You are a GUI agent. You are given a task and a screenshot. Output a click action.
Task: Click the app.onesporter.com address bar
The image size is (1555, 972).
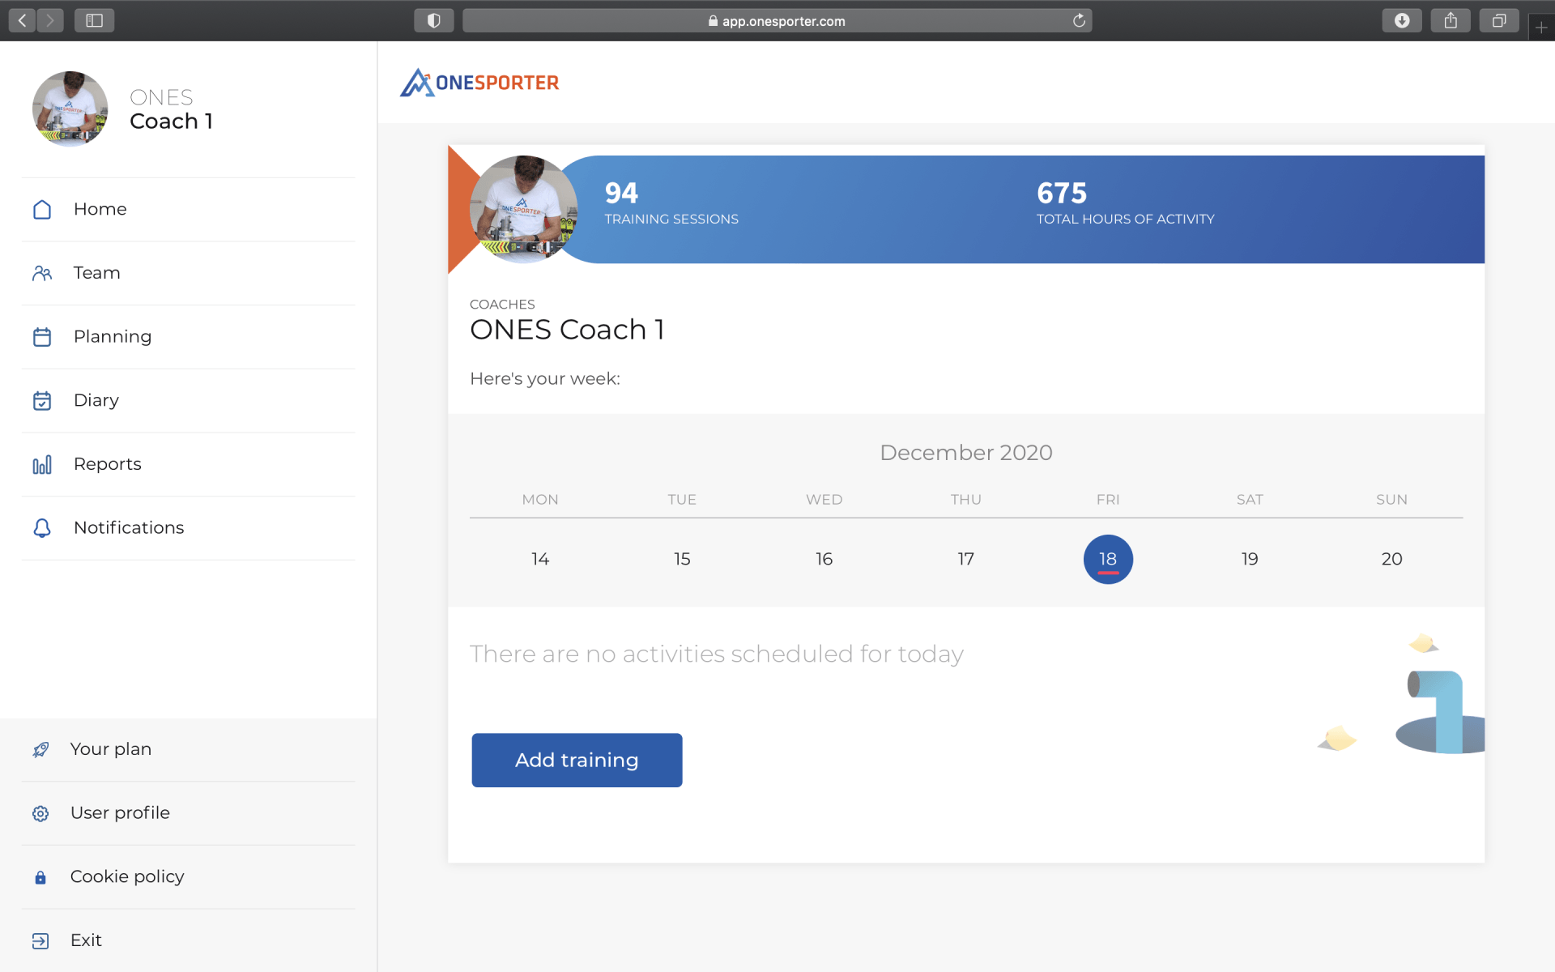click(777, 20)
